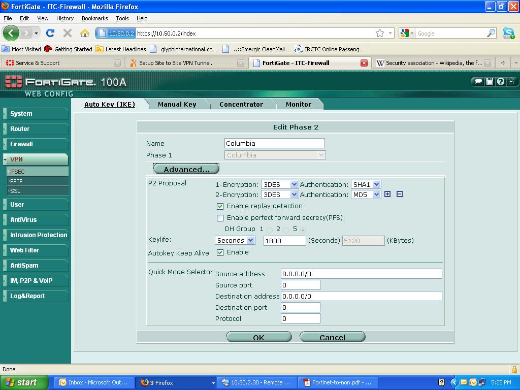The height and width of the screenshot is (390, 520).
Task: Go to Firefox home page icon
Action: coord(85,33)
